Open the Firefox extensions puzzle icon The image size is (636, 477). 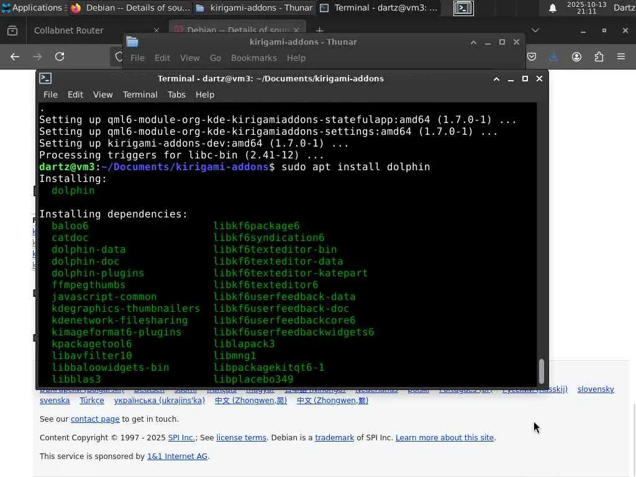coord(599,57)
